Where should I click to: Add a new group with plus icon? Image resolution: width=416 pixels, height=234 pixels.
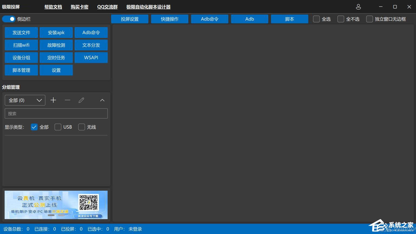pyautogui.click(x=53, y=100)
